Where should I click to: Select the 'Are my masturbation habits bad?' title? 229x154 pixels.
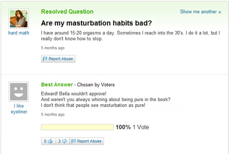tap(97, 23)
